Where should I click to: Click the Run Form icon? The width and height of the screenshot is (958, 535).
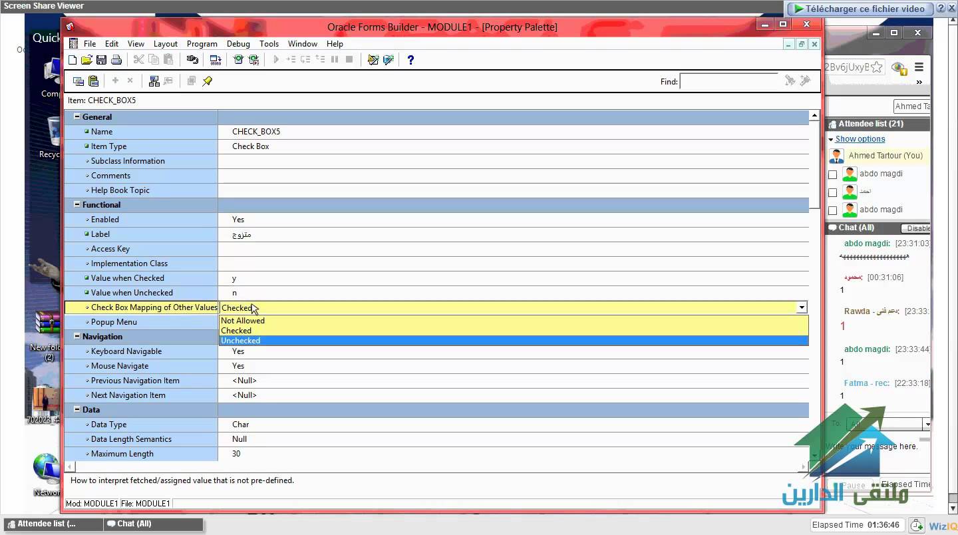tap(238, 60)
